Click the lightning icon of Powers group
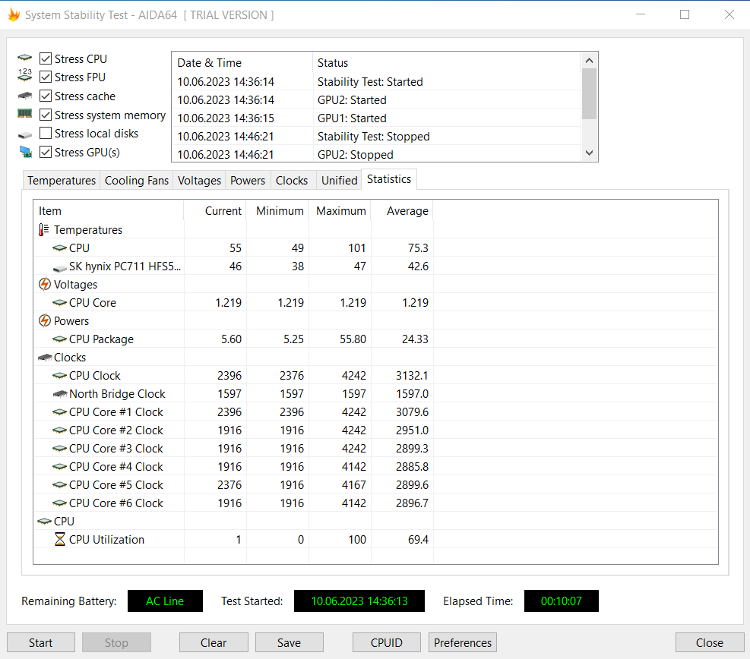Image resolution: width=750 pixels, height=659 pixels. tap(45, 320)
